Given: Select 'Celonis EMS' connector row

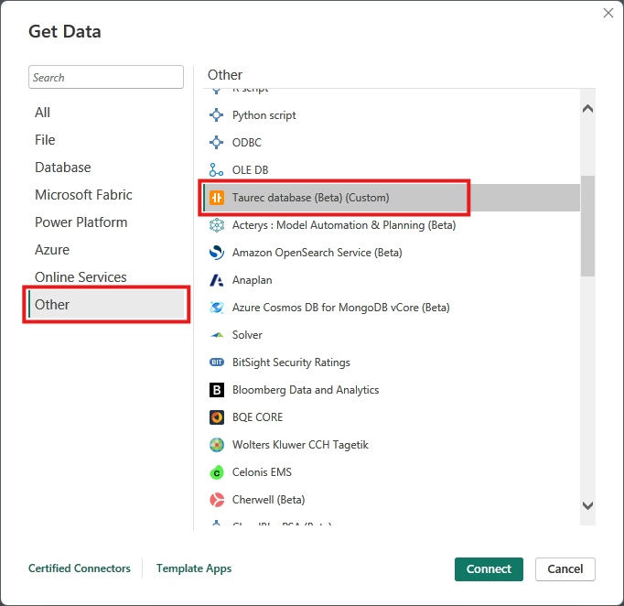Looking at the screenshot, I should coord(392,472).
